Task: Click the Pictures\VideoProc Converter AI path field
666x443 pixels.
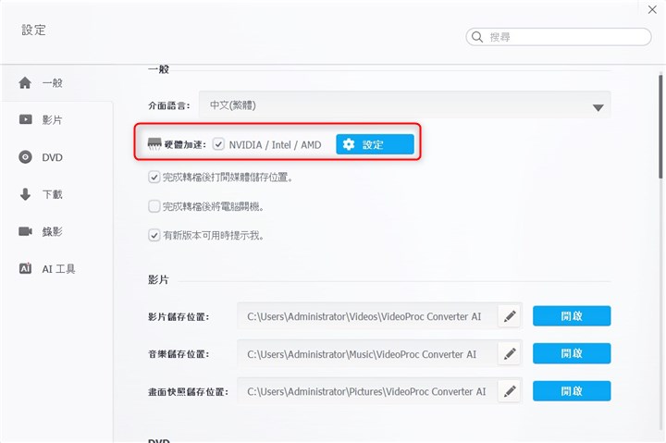Action: [x=367, y=391]
